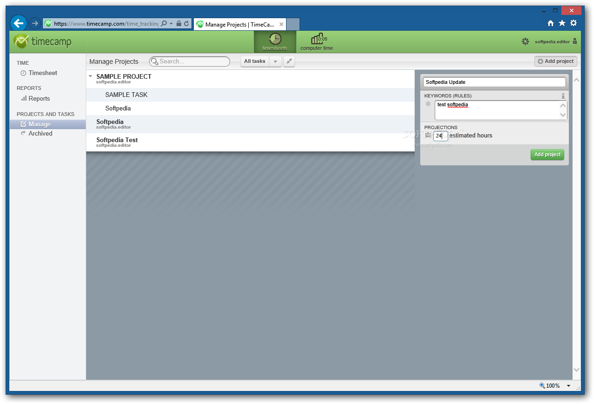Click keywords box scroll up arrow
594x404 pixels.
pos(563,105)
